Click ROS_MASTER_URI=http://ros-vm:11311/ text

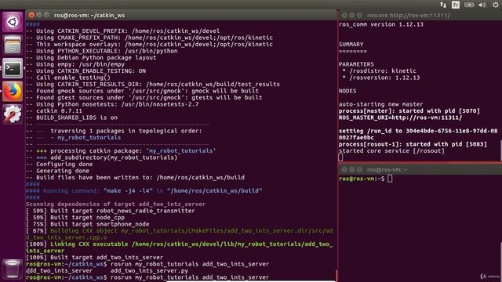(401, 117)
